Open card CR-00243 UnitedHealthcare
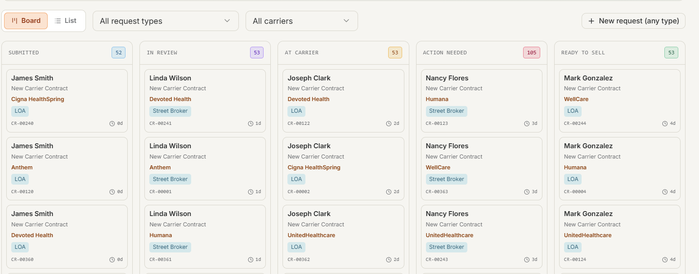 [481, 237]
